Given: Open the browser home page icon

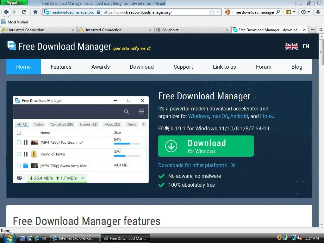Looking at the screenshot, I should click(35, 12).
